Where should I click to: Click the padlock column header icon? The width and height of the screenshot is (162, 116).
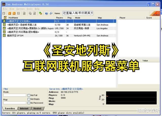coord(5,18)
